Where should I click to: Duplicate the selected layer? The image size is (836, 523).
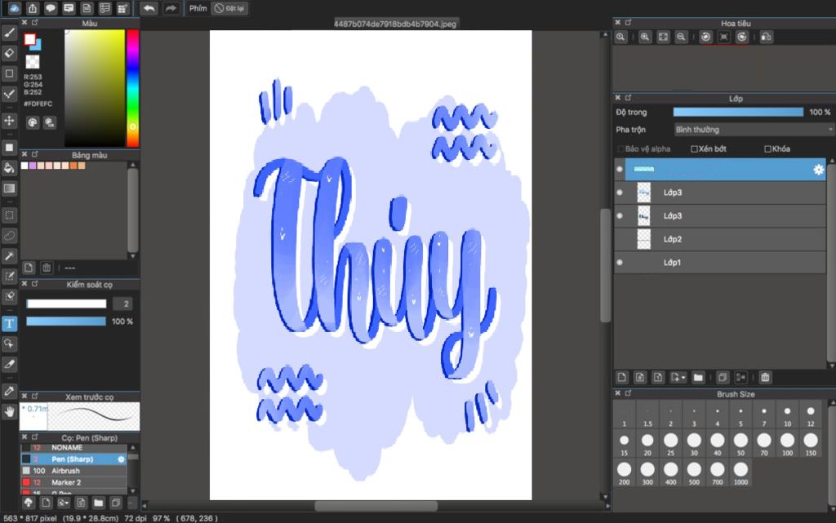pos(723,377)
